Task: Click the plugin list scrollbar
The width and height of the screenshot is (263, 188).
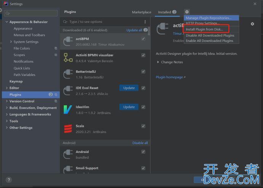Action: click(149, 31)
